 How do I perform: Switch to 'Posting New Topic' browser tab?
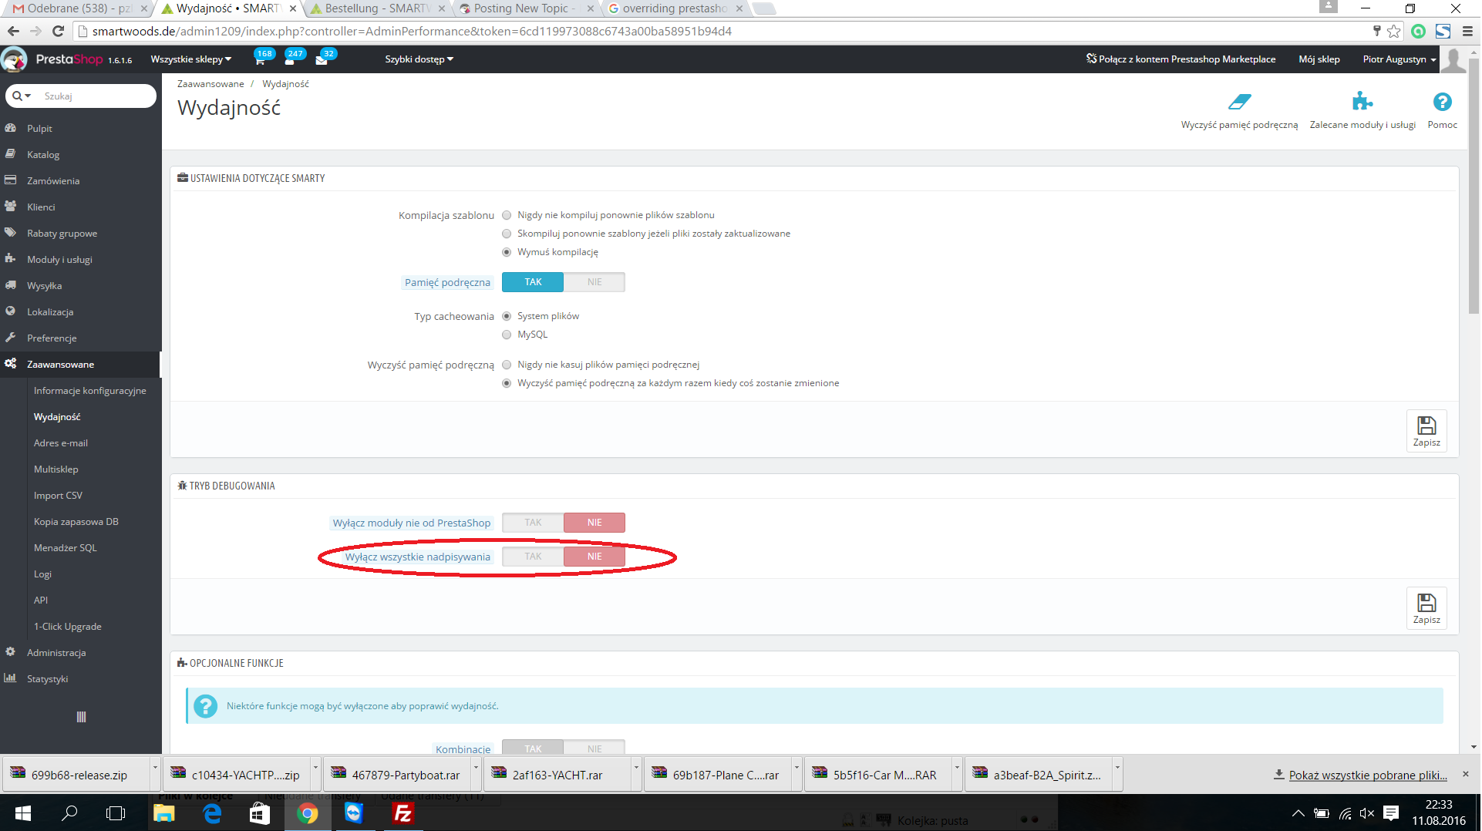coord(524,8)
